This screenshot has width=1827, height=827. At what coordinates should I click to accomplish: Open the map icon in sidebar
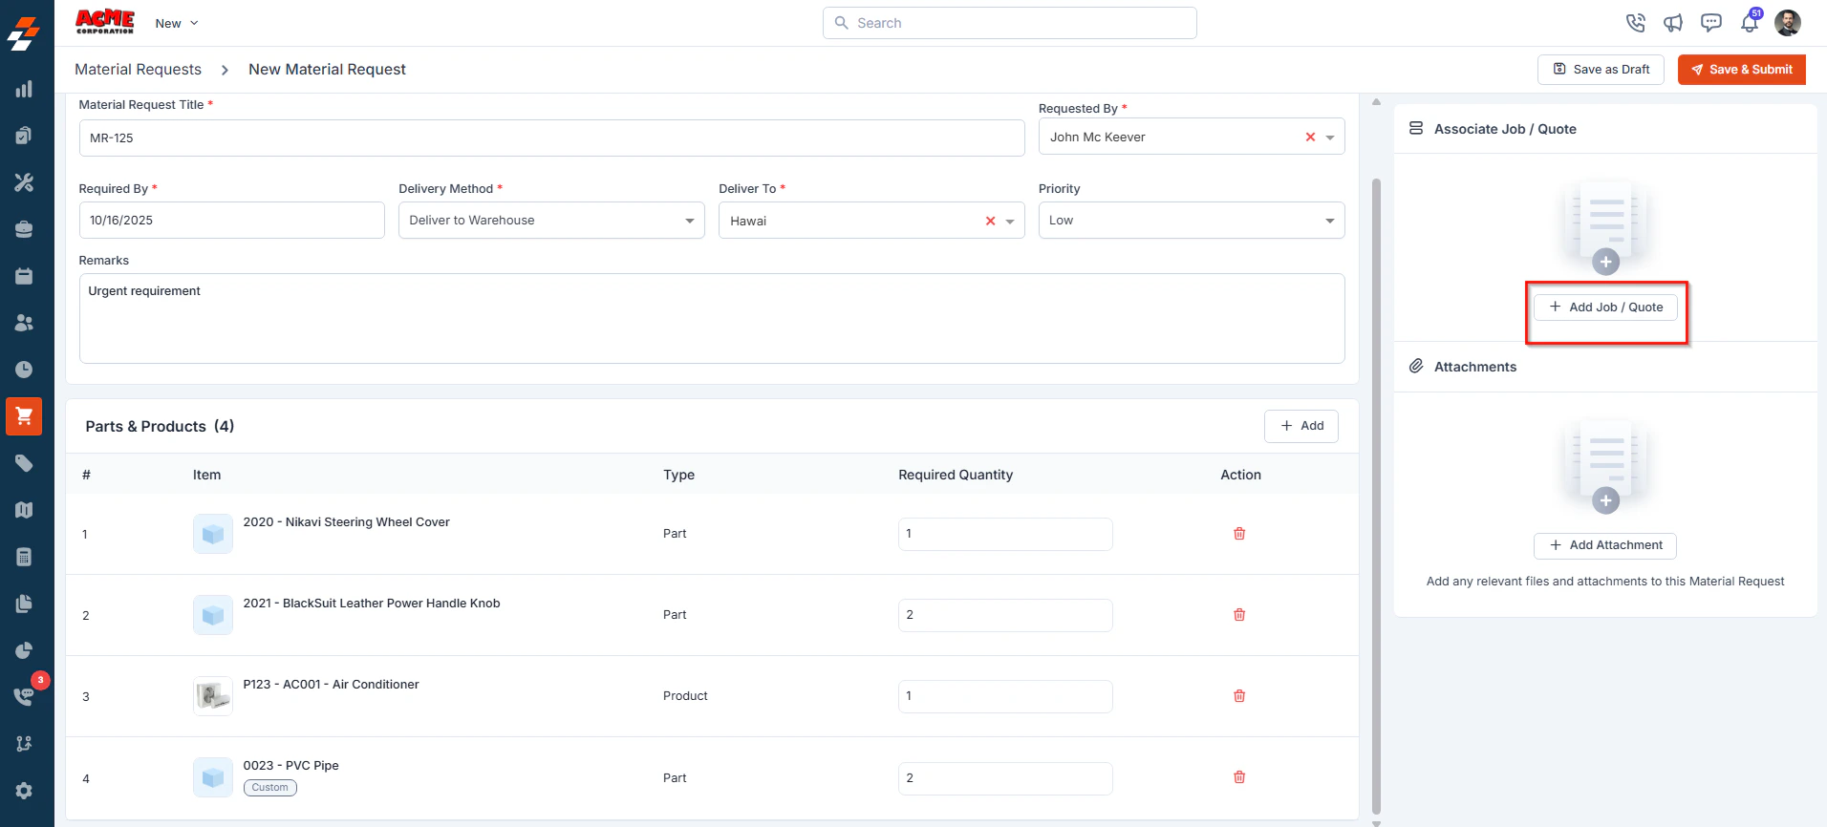[24, 510]
